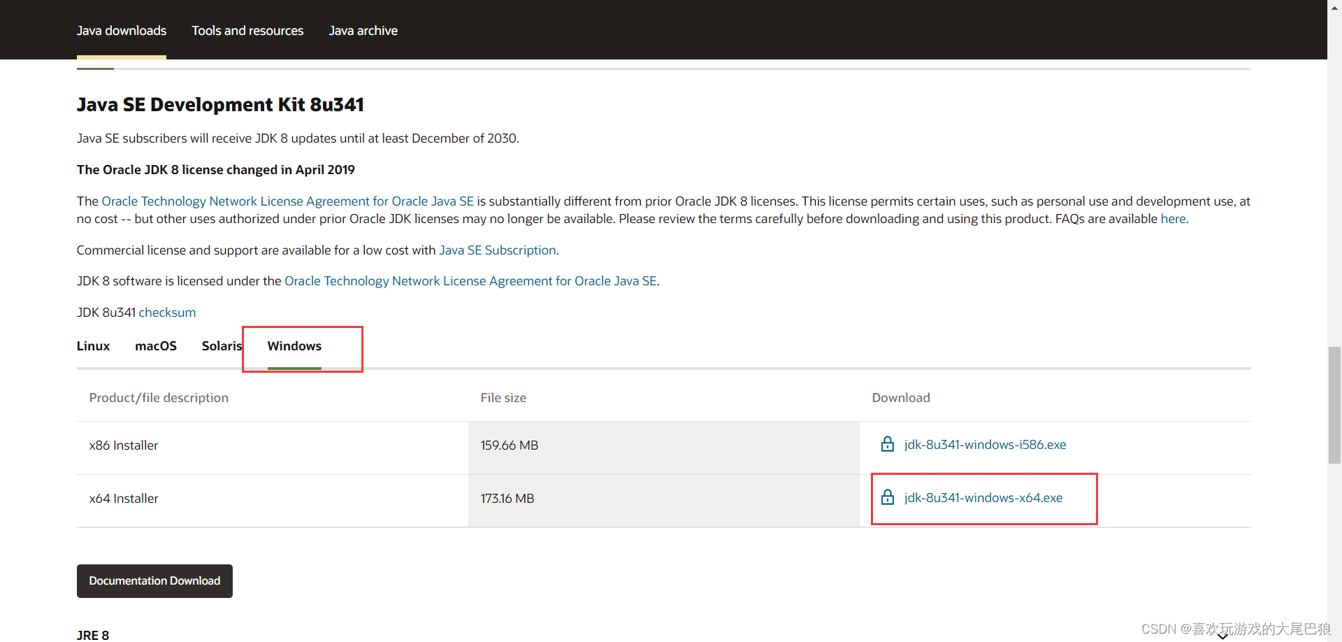1342x642 pixels.
Task: Switch to Java archive tab
Action: [363, 31]
